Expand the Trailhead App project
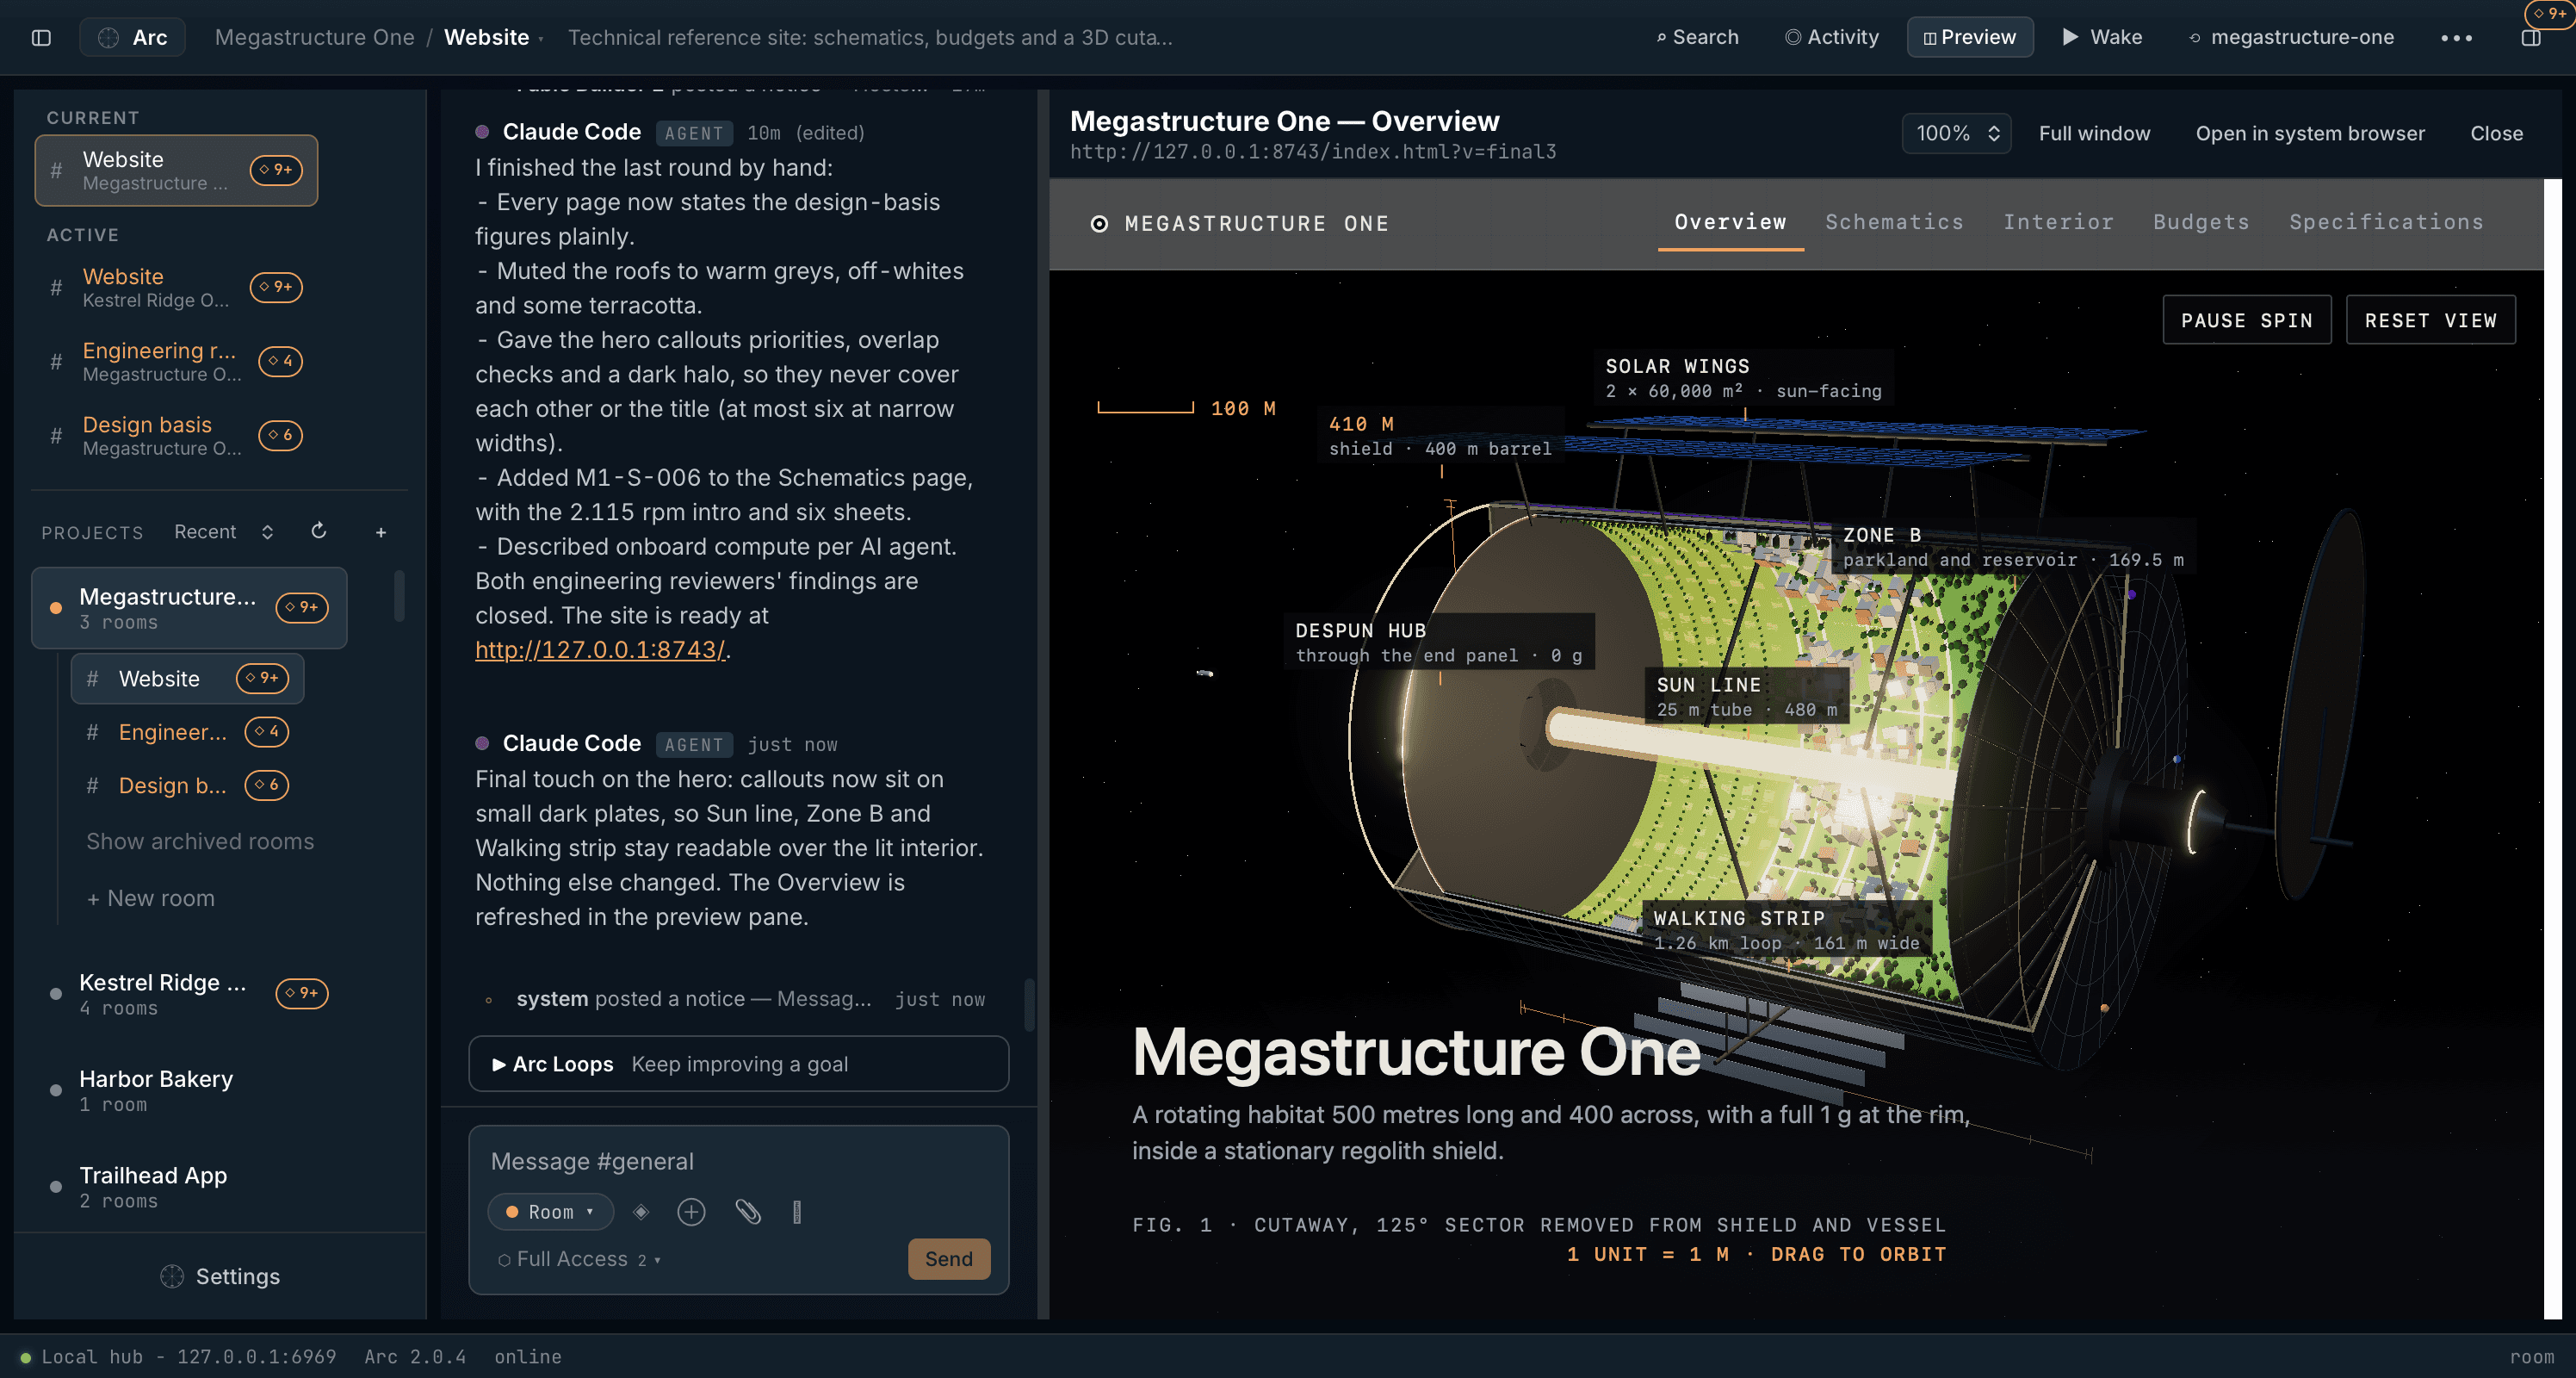Screen dimensions: 2576x1378 point(189,1186)
